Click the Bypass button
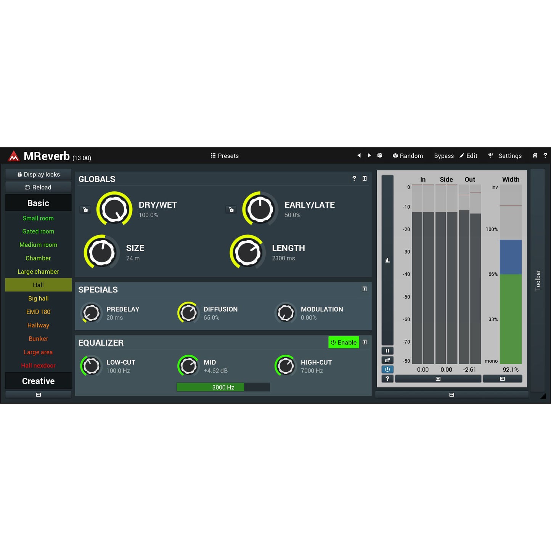 tap(443, 156)
